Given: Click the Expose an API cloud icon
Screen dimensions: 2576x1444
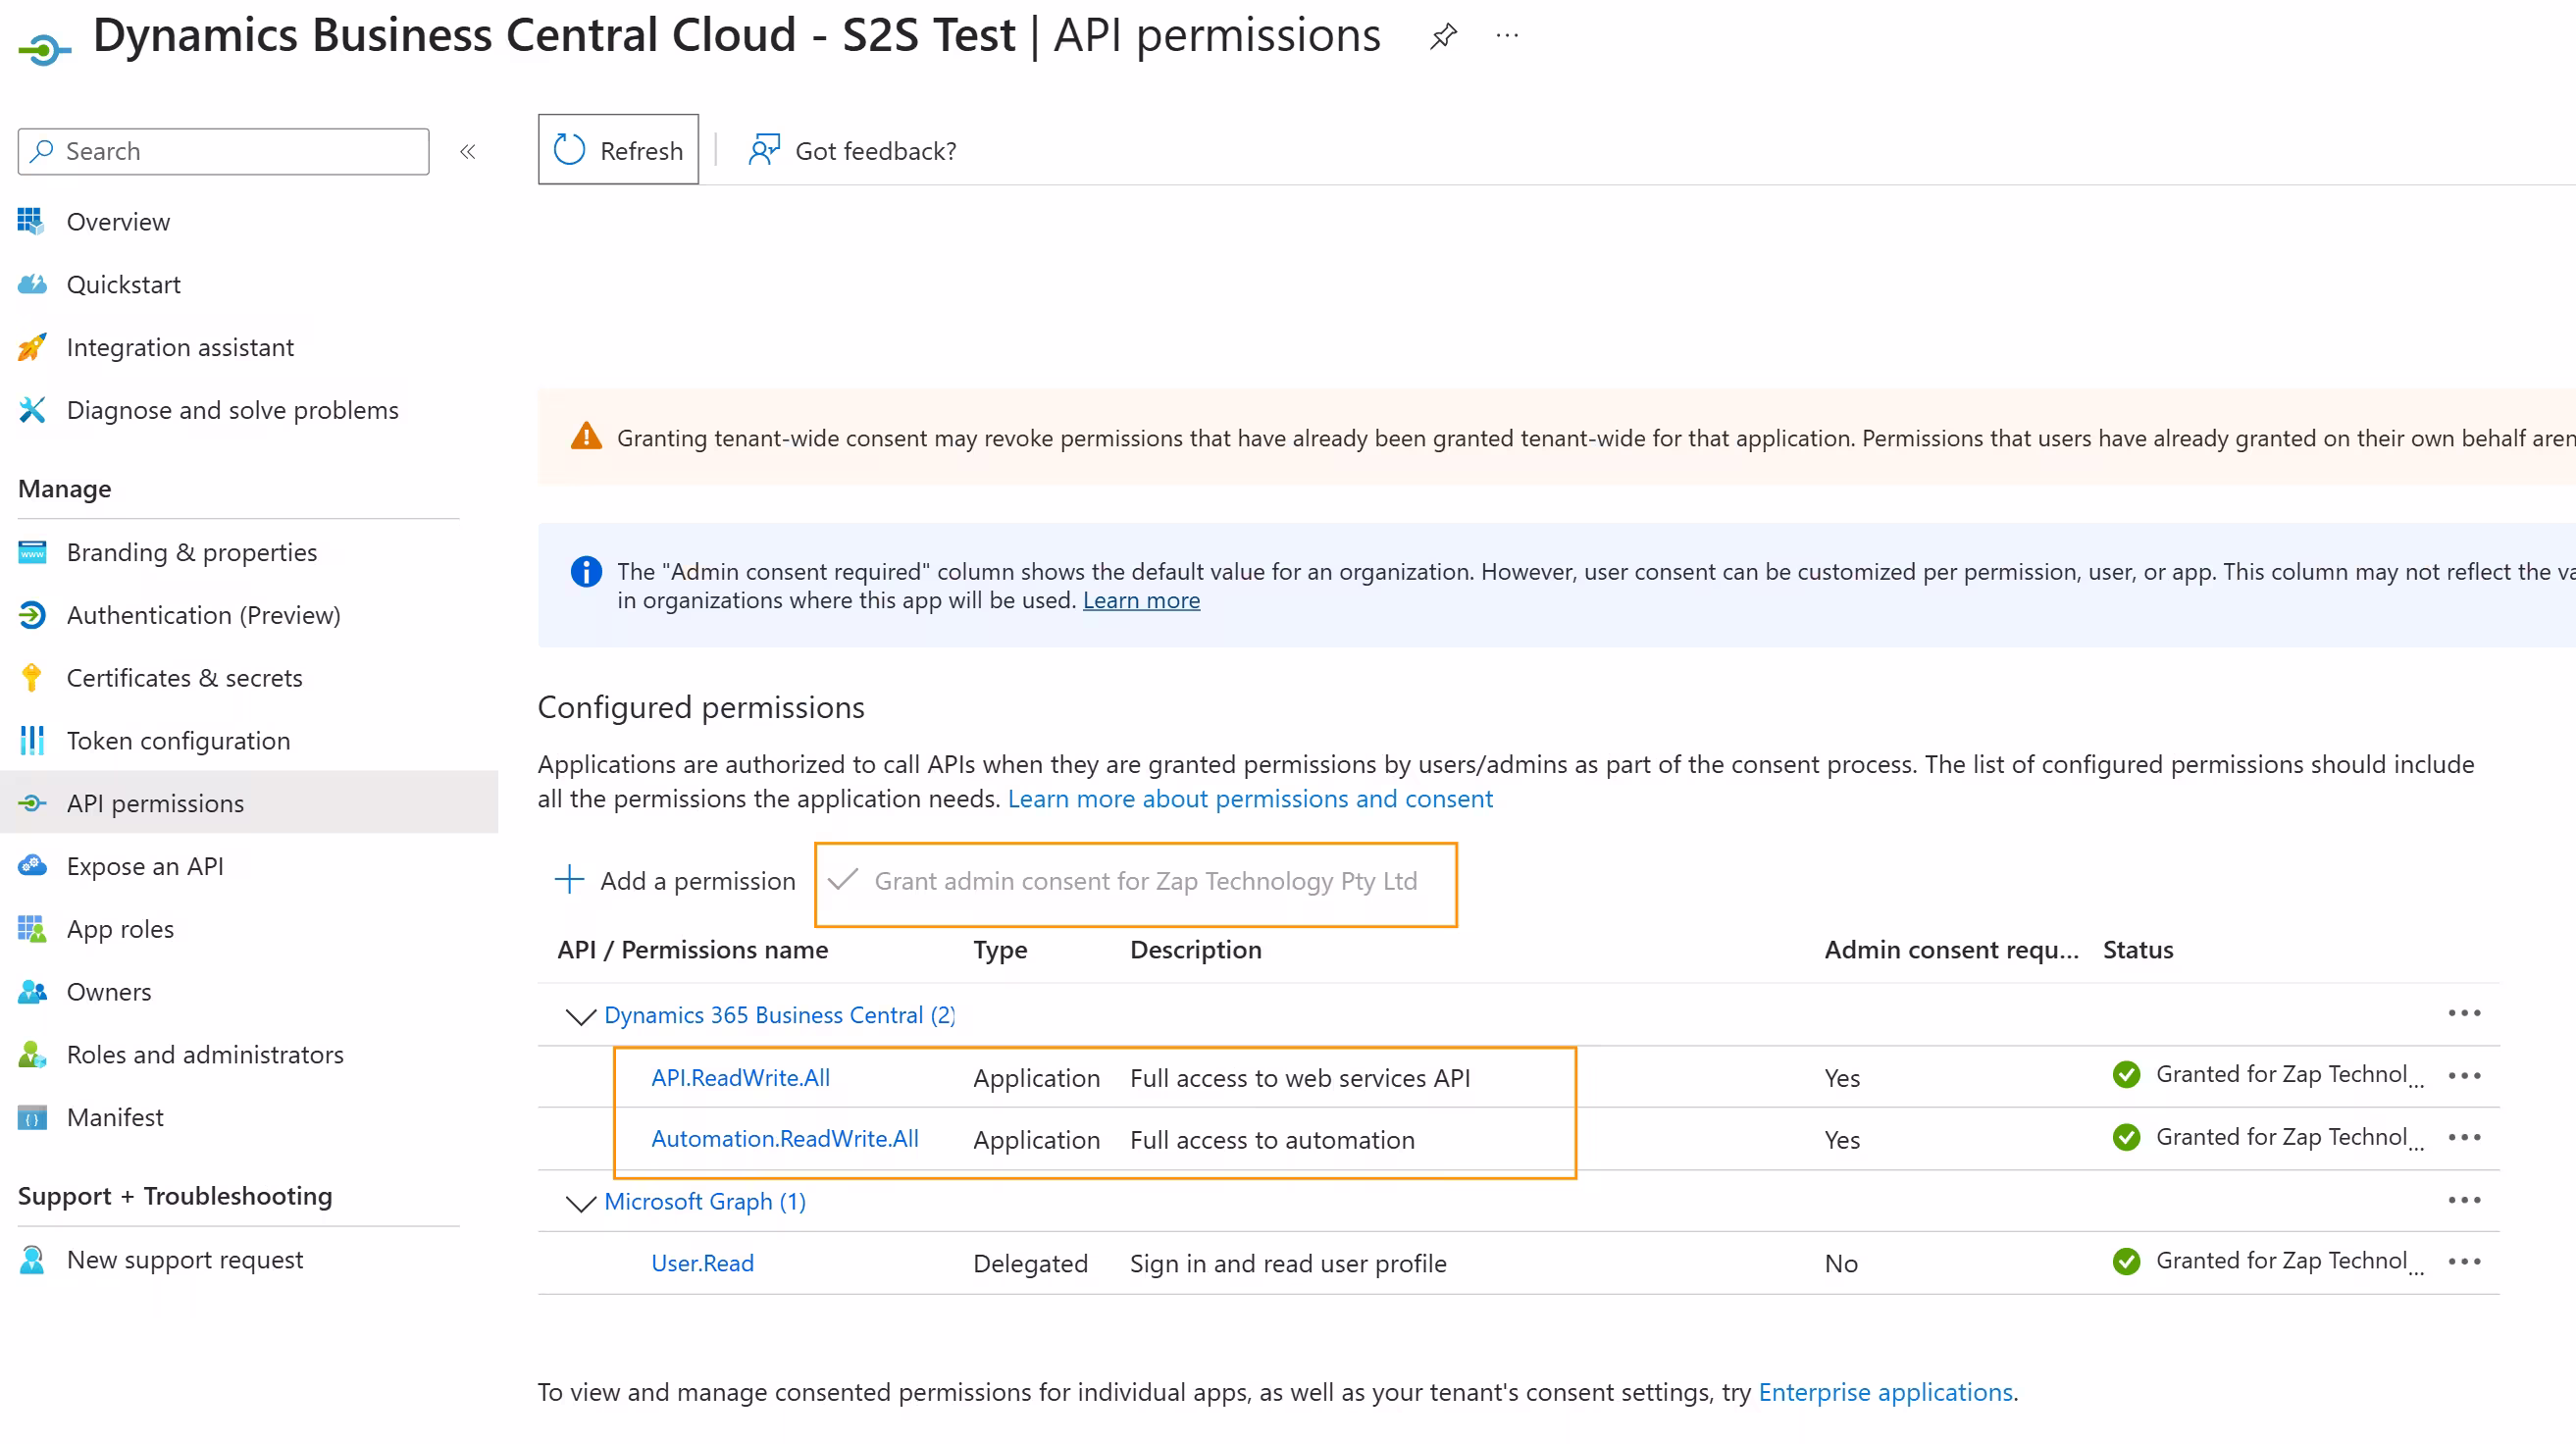Looking at the screenshot, I should coord(32,866).
